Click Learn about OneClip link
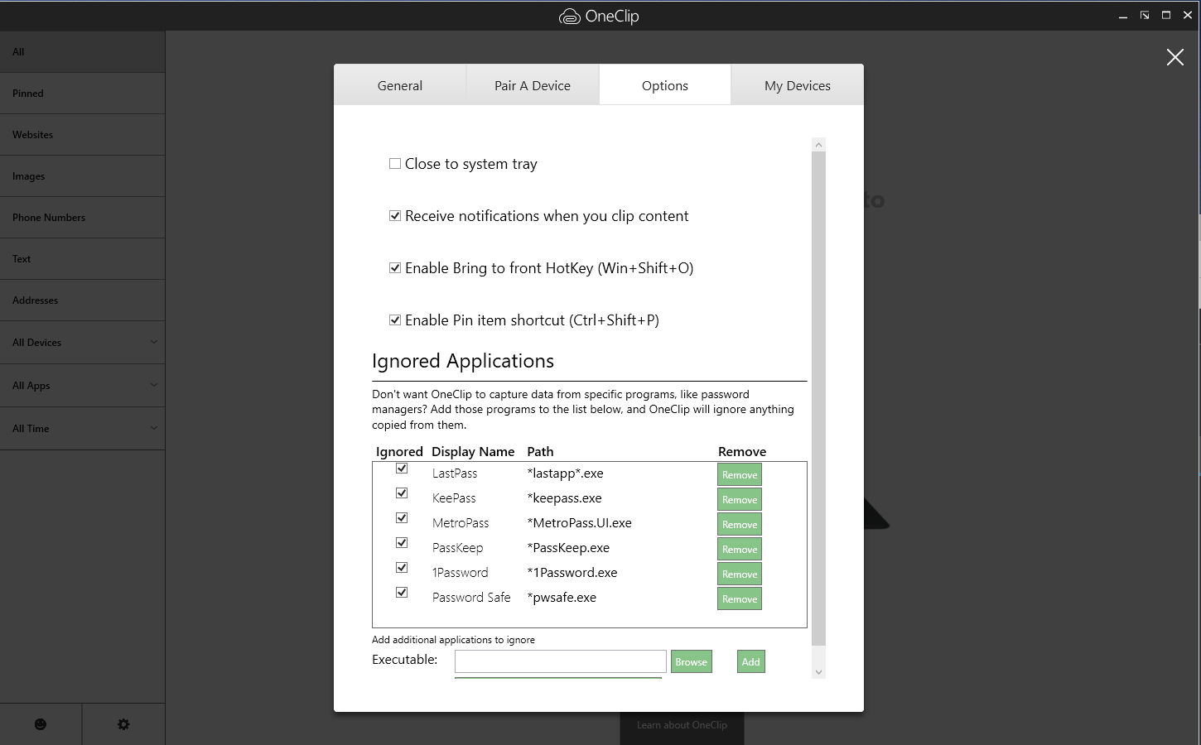The image size is (1201, 745). click(x=682, y=724)
